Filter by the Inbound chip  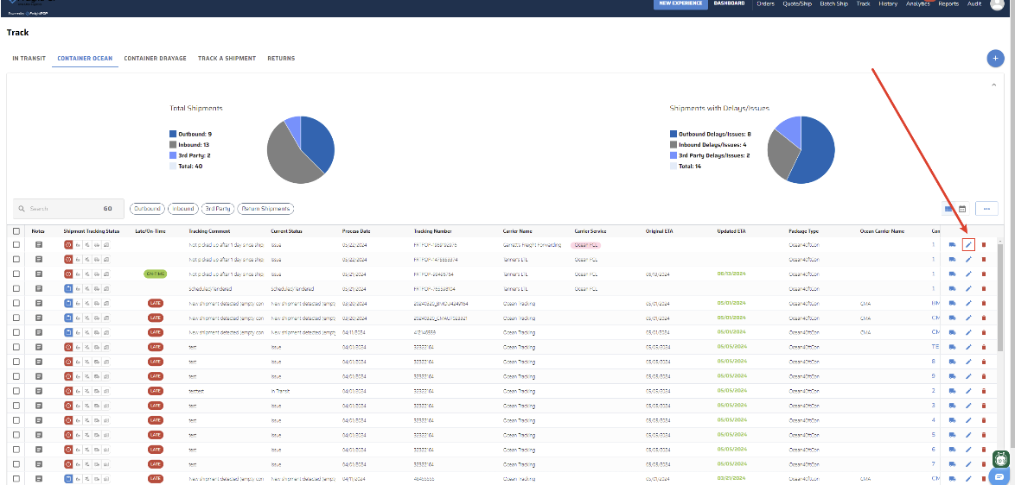183,209
